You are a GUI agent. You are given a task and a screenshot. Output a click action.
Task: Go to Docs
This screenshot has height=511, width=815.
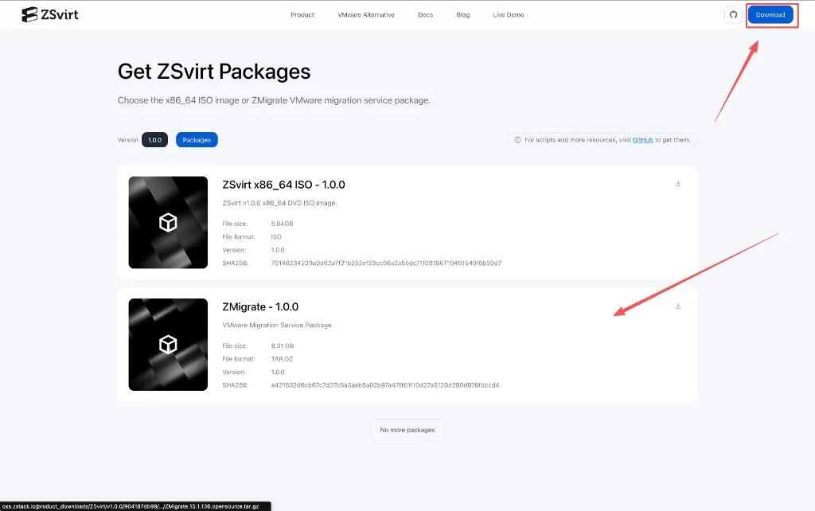pyautogui.click(x=425, y=14)
